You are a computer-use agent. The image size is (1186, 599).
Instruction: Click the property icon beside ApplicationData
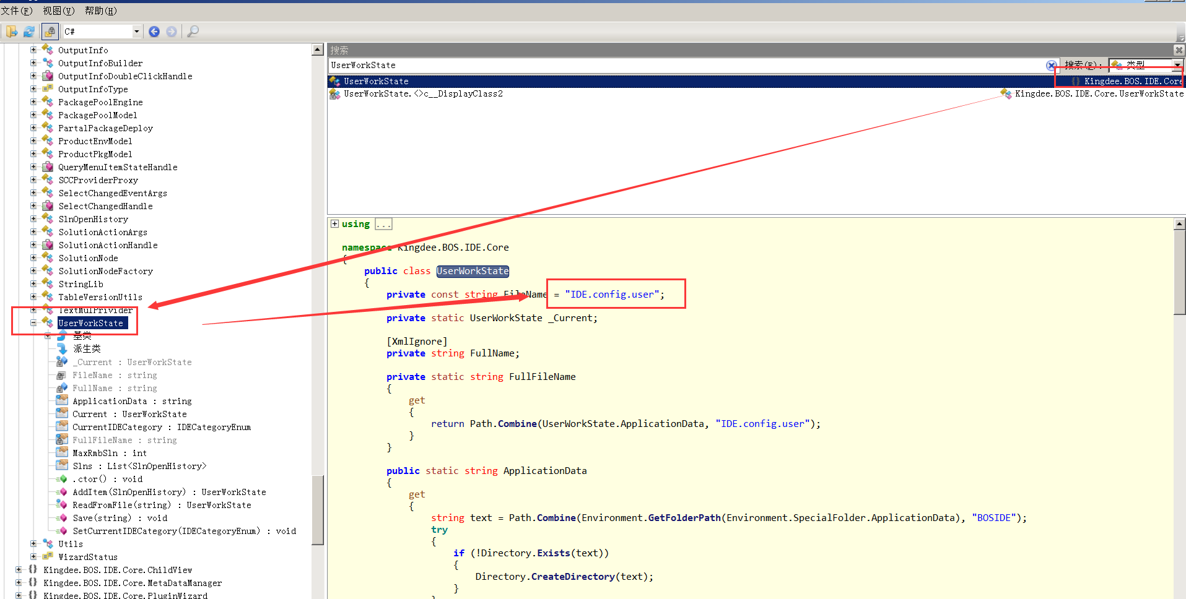[x=62, y=400]
